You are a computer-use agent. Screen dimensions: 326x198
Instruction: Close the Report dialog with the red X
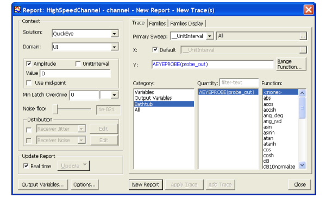[x=309, y=10]
